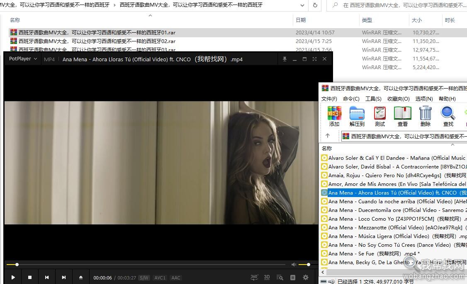
Task: Toggle 3D video mode in PotPlayer
Action: (x=267, y=277)
